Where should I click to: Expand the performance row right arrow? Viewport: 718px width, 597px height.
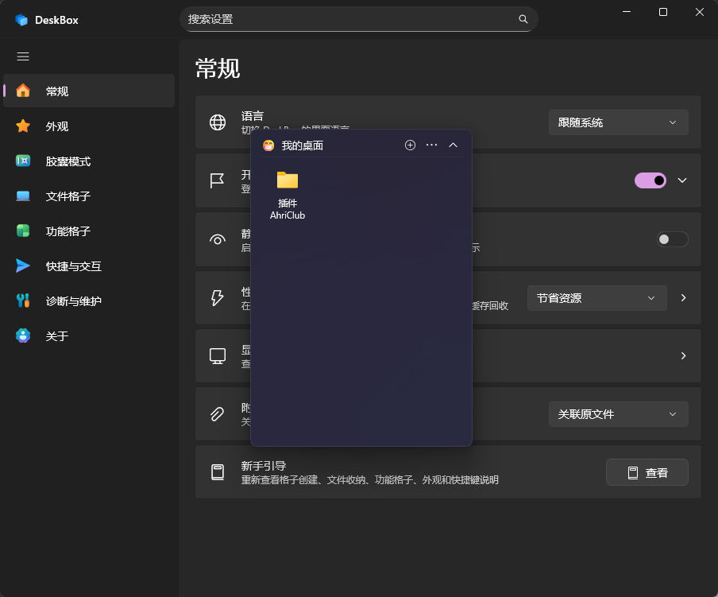[x=683, y=298]
